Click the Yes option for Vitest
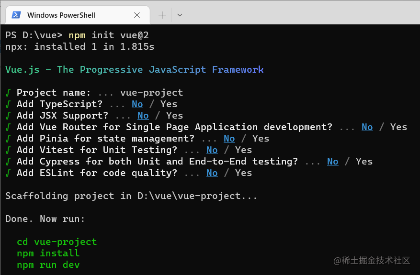 243,150
